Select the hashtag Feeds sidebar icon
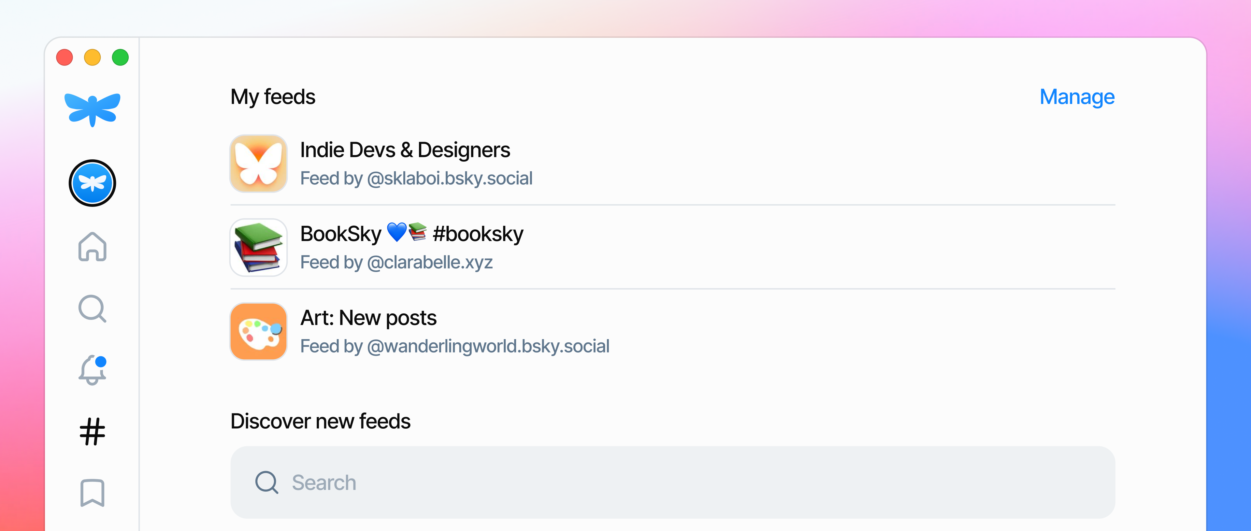Screen dimensions: 1251x531 tap(92, 431)
